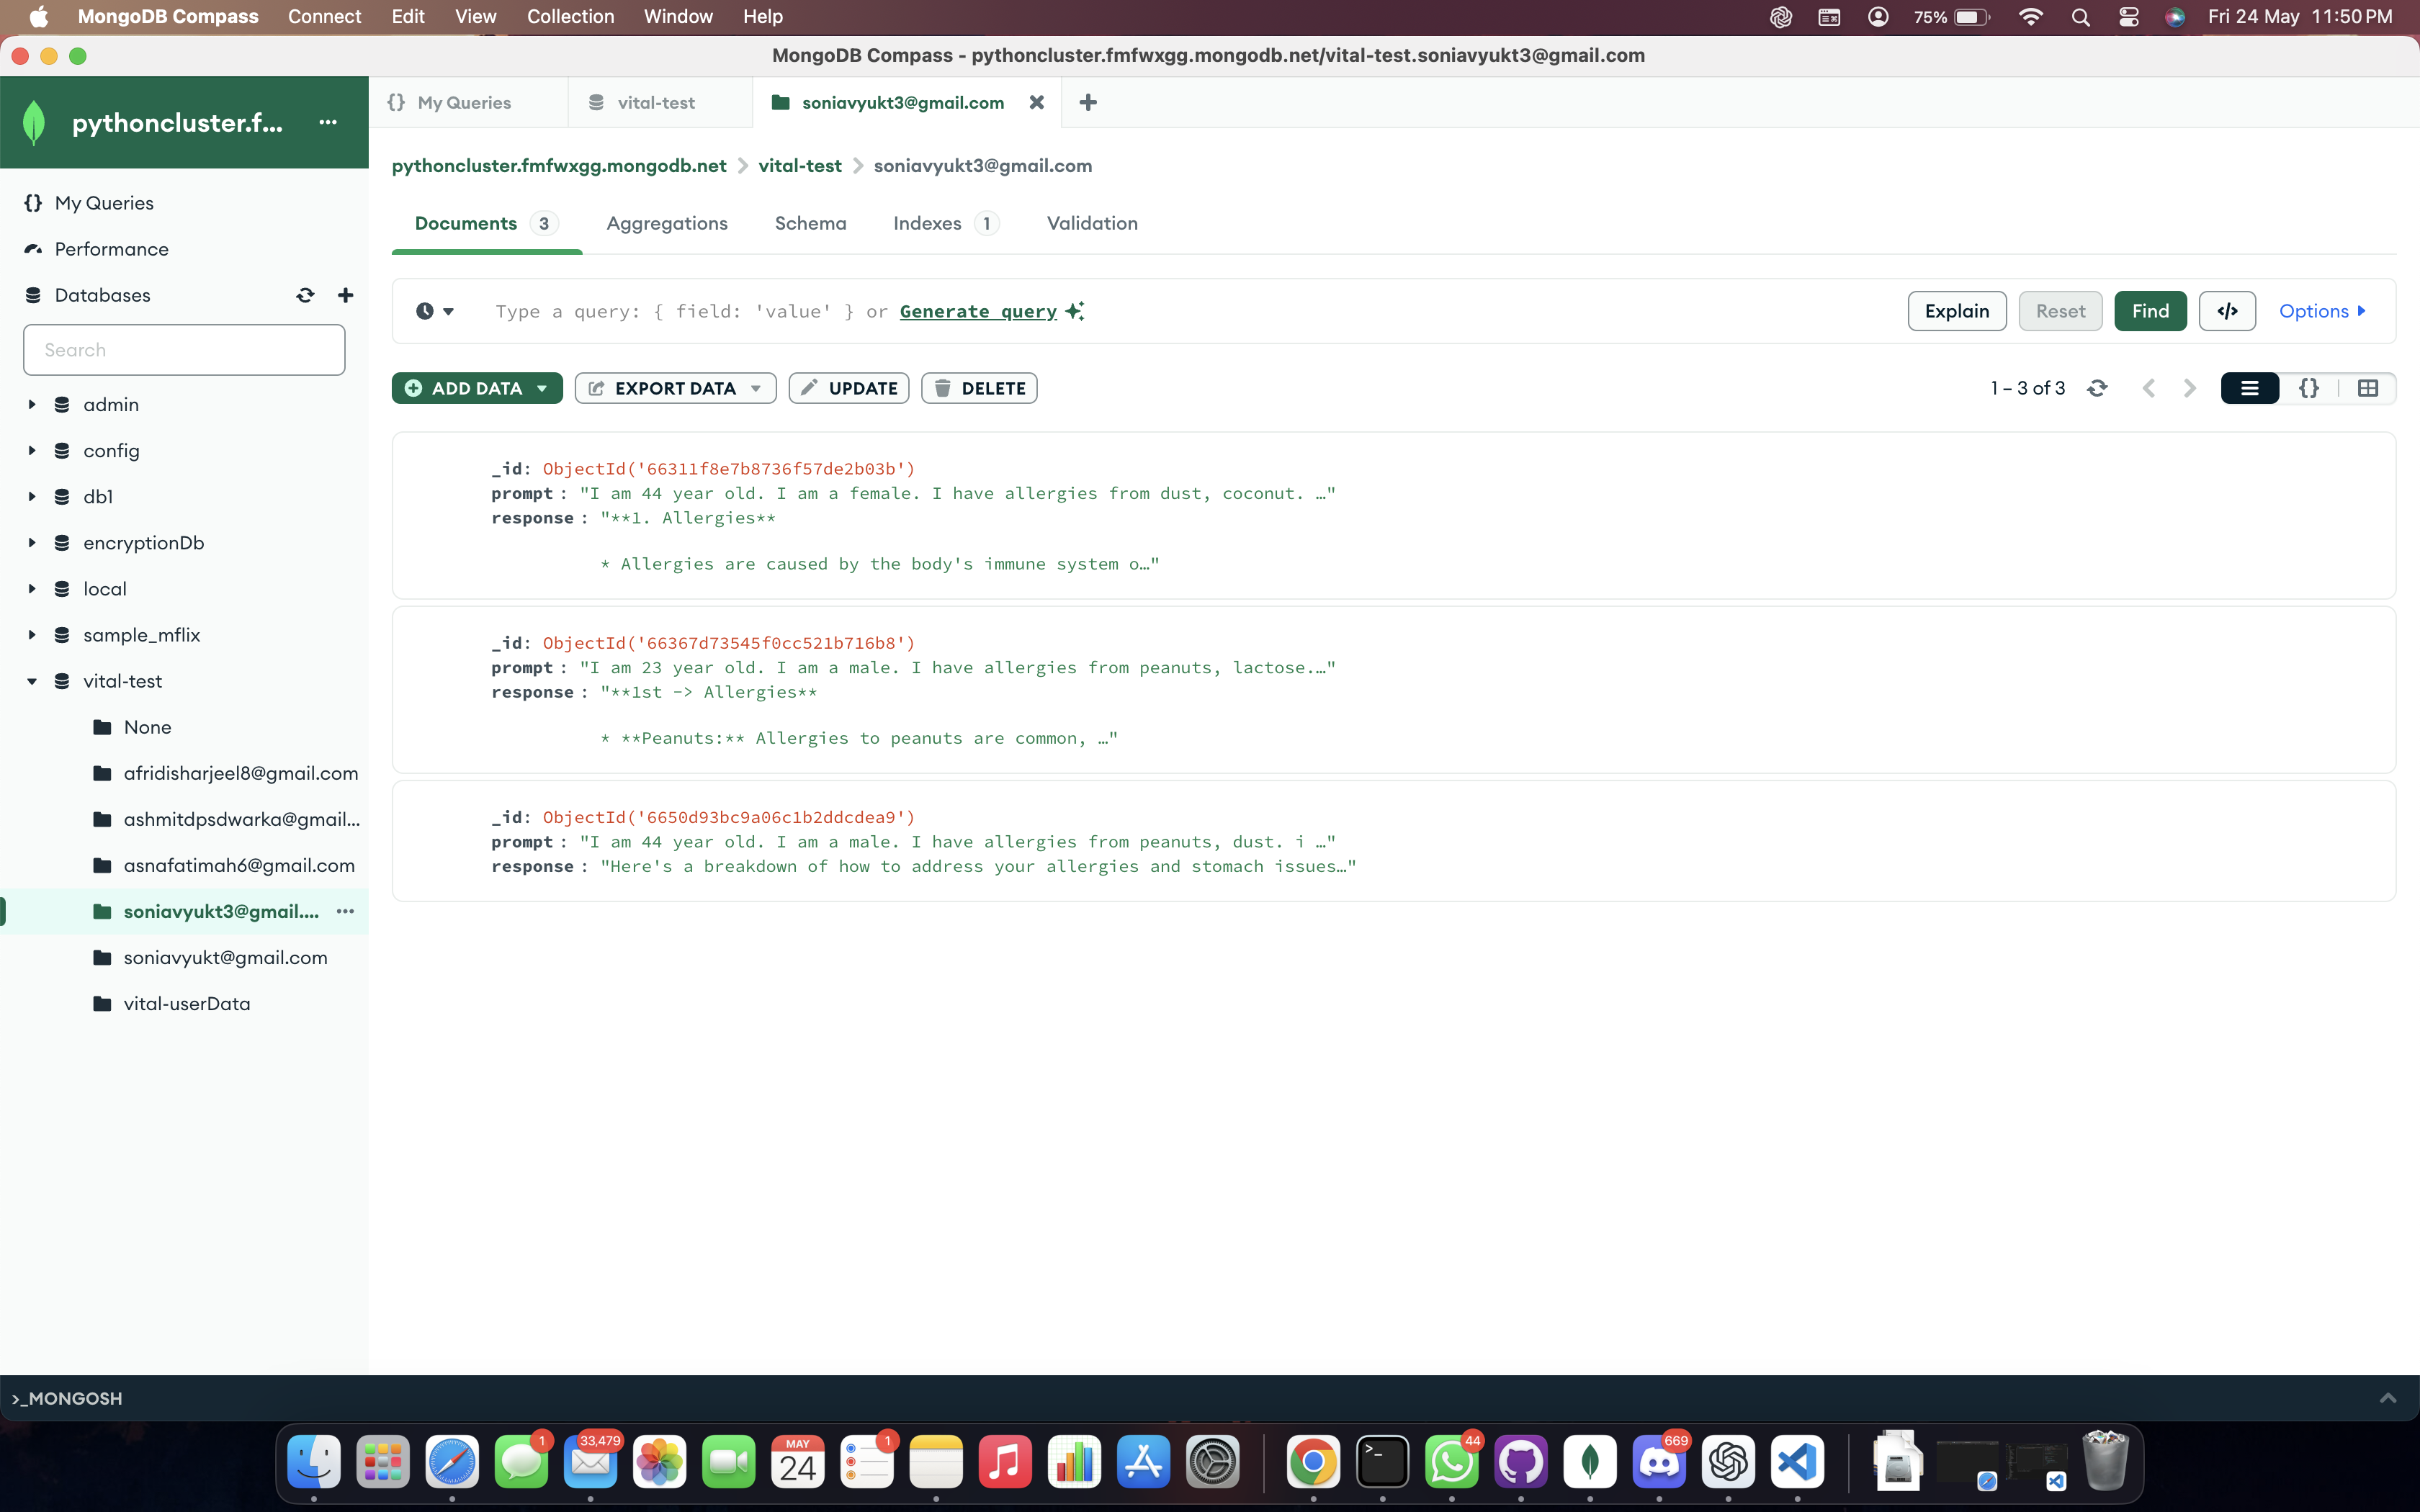Close the soniavyukt3@gmail.com tab
This screenshot has height=1512, width=2420.
click(x=1037, y=102)
